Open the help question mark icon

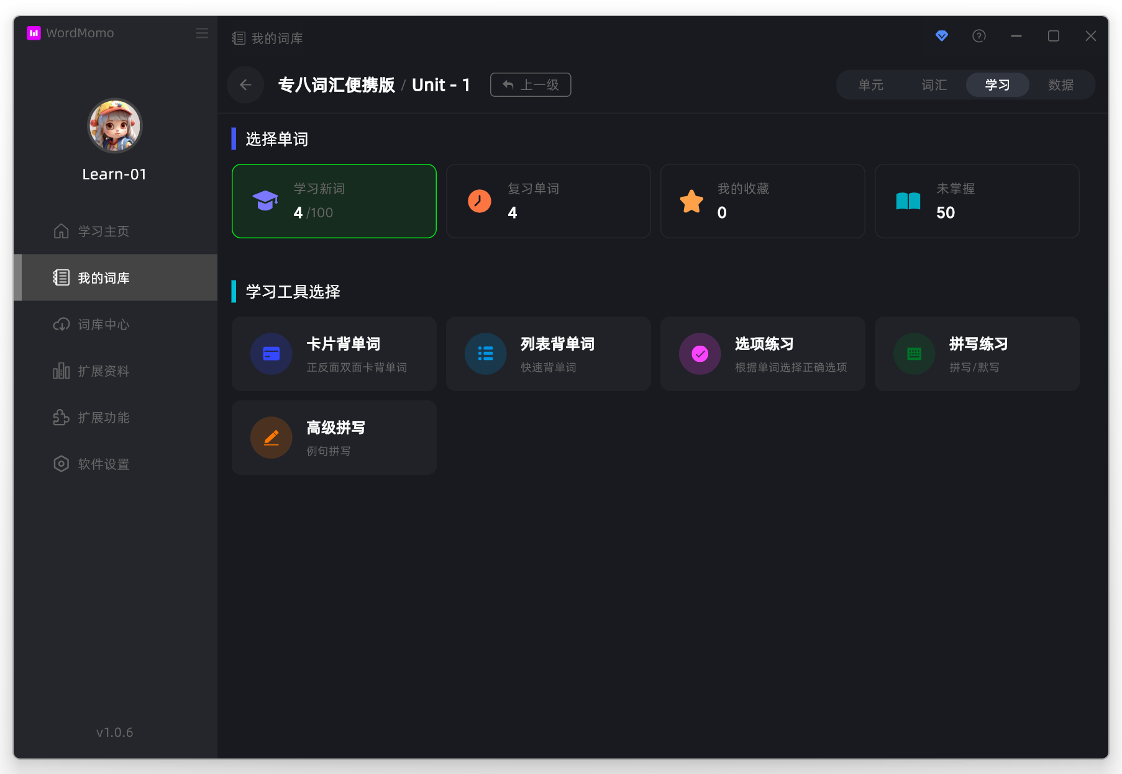point(978,36)
